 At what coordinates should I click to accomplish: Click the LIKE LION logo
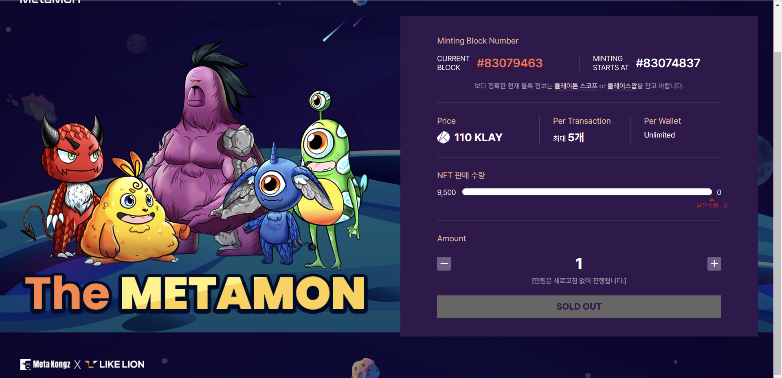point(115,364)
